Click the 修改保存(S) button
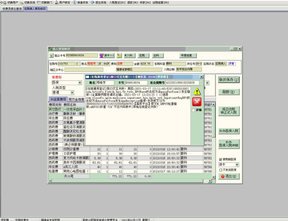The width and height of the screenshot is (288, 221). pyautogui.click(x=229, y=80)
